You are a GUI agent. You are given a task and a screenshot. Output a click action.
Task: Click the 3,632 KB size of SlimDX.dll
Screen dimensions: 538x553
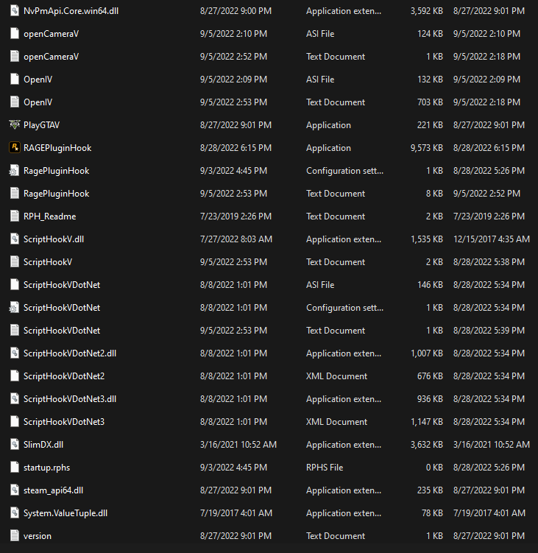[x=427, y=445]
